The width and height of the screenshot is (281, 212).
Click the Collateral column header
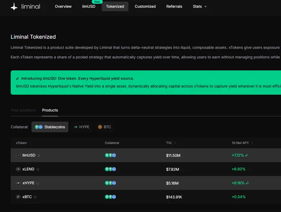pos(112,143)
